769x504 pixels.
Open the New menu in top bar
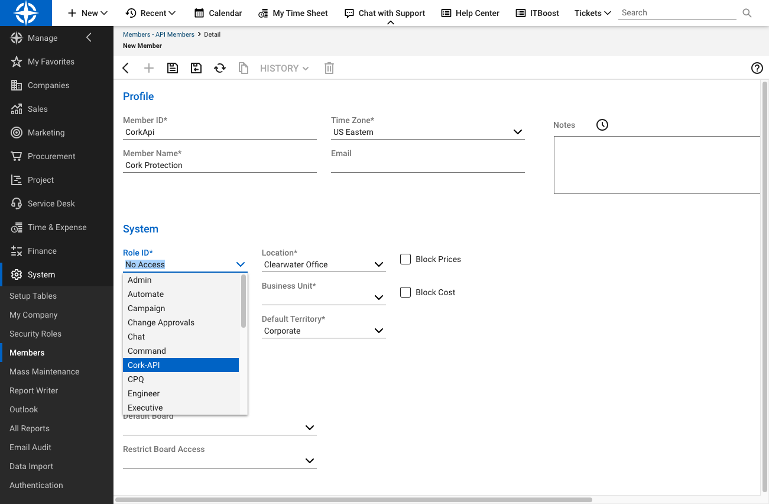coord(87,13)
